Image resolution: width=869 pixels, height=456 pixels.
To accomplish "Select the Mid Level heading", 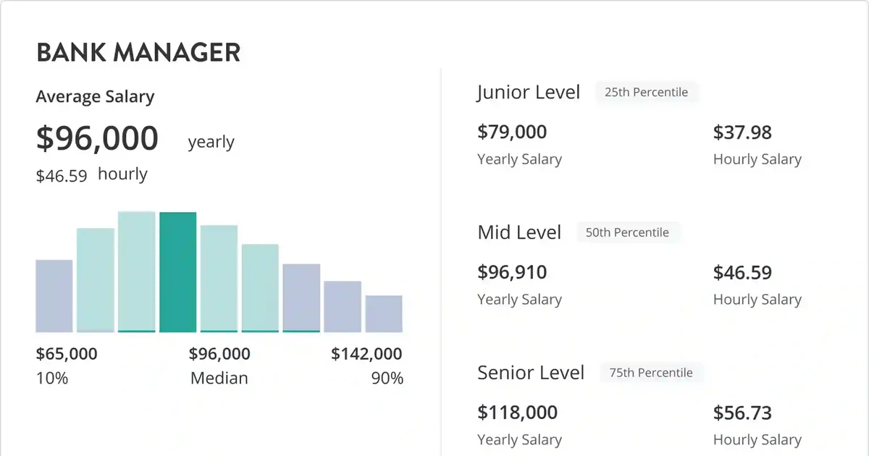I will [519, 232].
